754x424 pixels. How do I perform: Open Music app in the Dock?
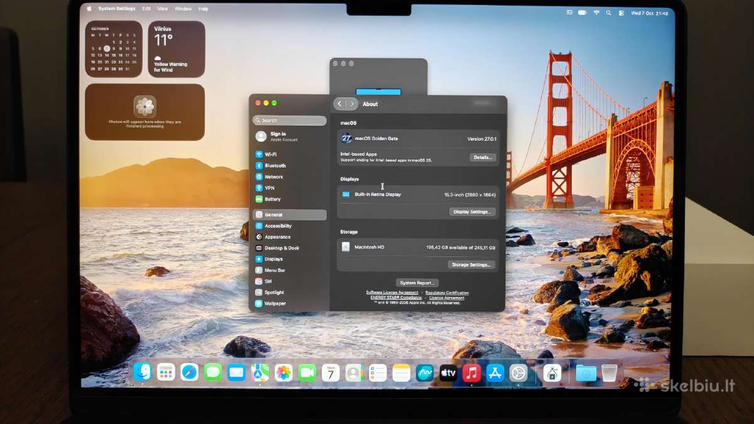[x=472, y=372]
